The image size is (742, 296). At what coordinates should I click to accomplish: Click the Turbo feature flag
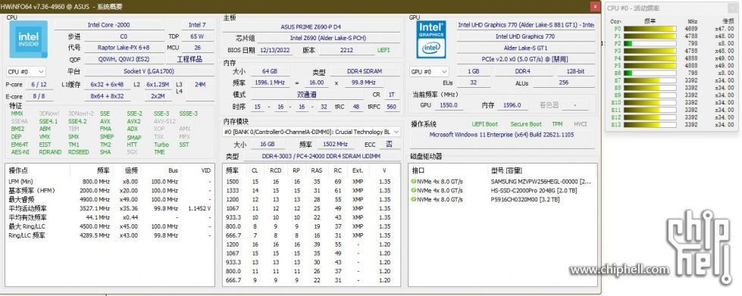pyautogui.click(x=161, y=145)
